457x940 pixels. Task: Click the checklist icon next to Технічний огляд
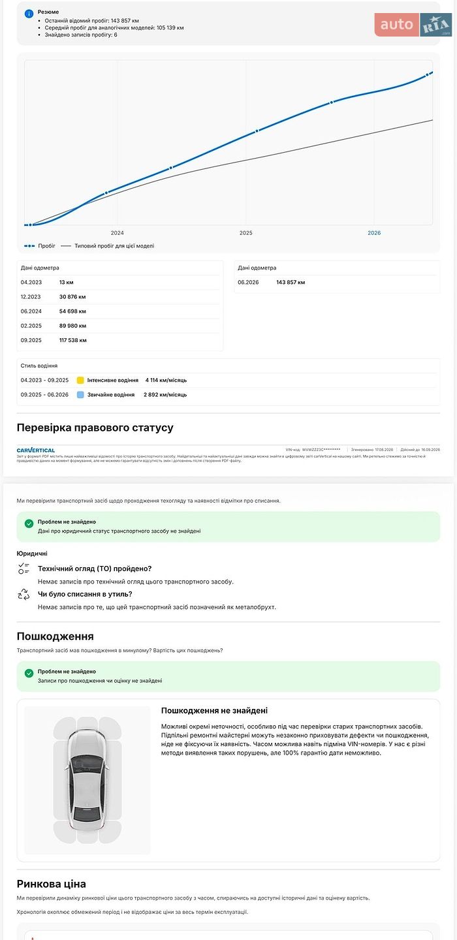tap(24, 569)
